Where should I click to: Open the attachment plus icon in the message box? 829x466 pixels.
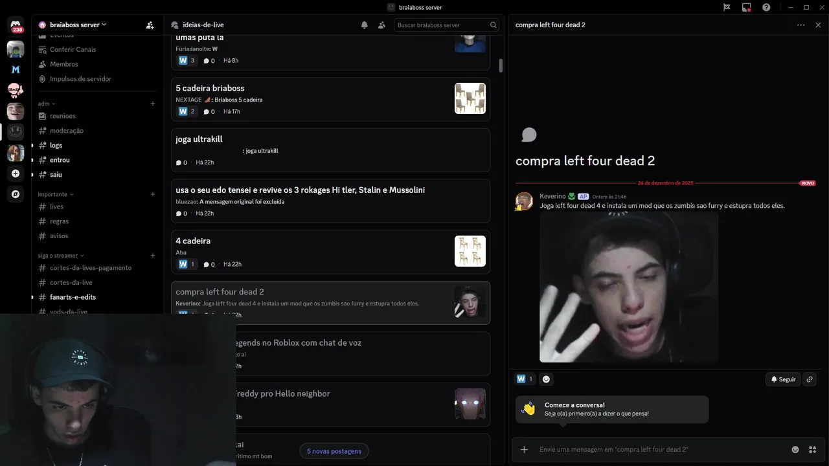point(524,449)
